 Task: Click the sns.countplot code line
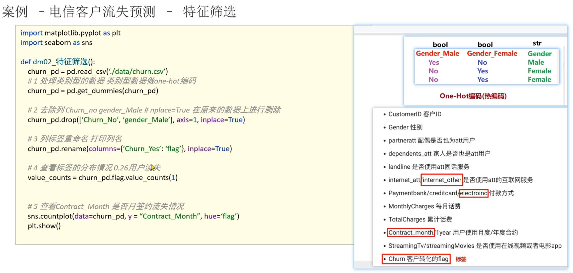(133, 216)
